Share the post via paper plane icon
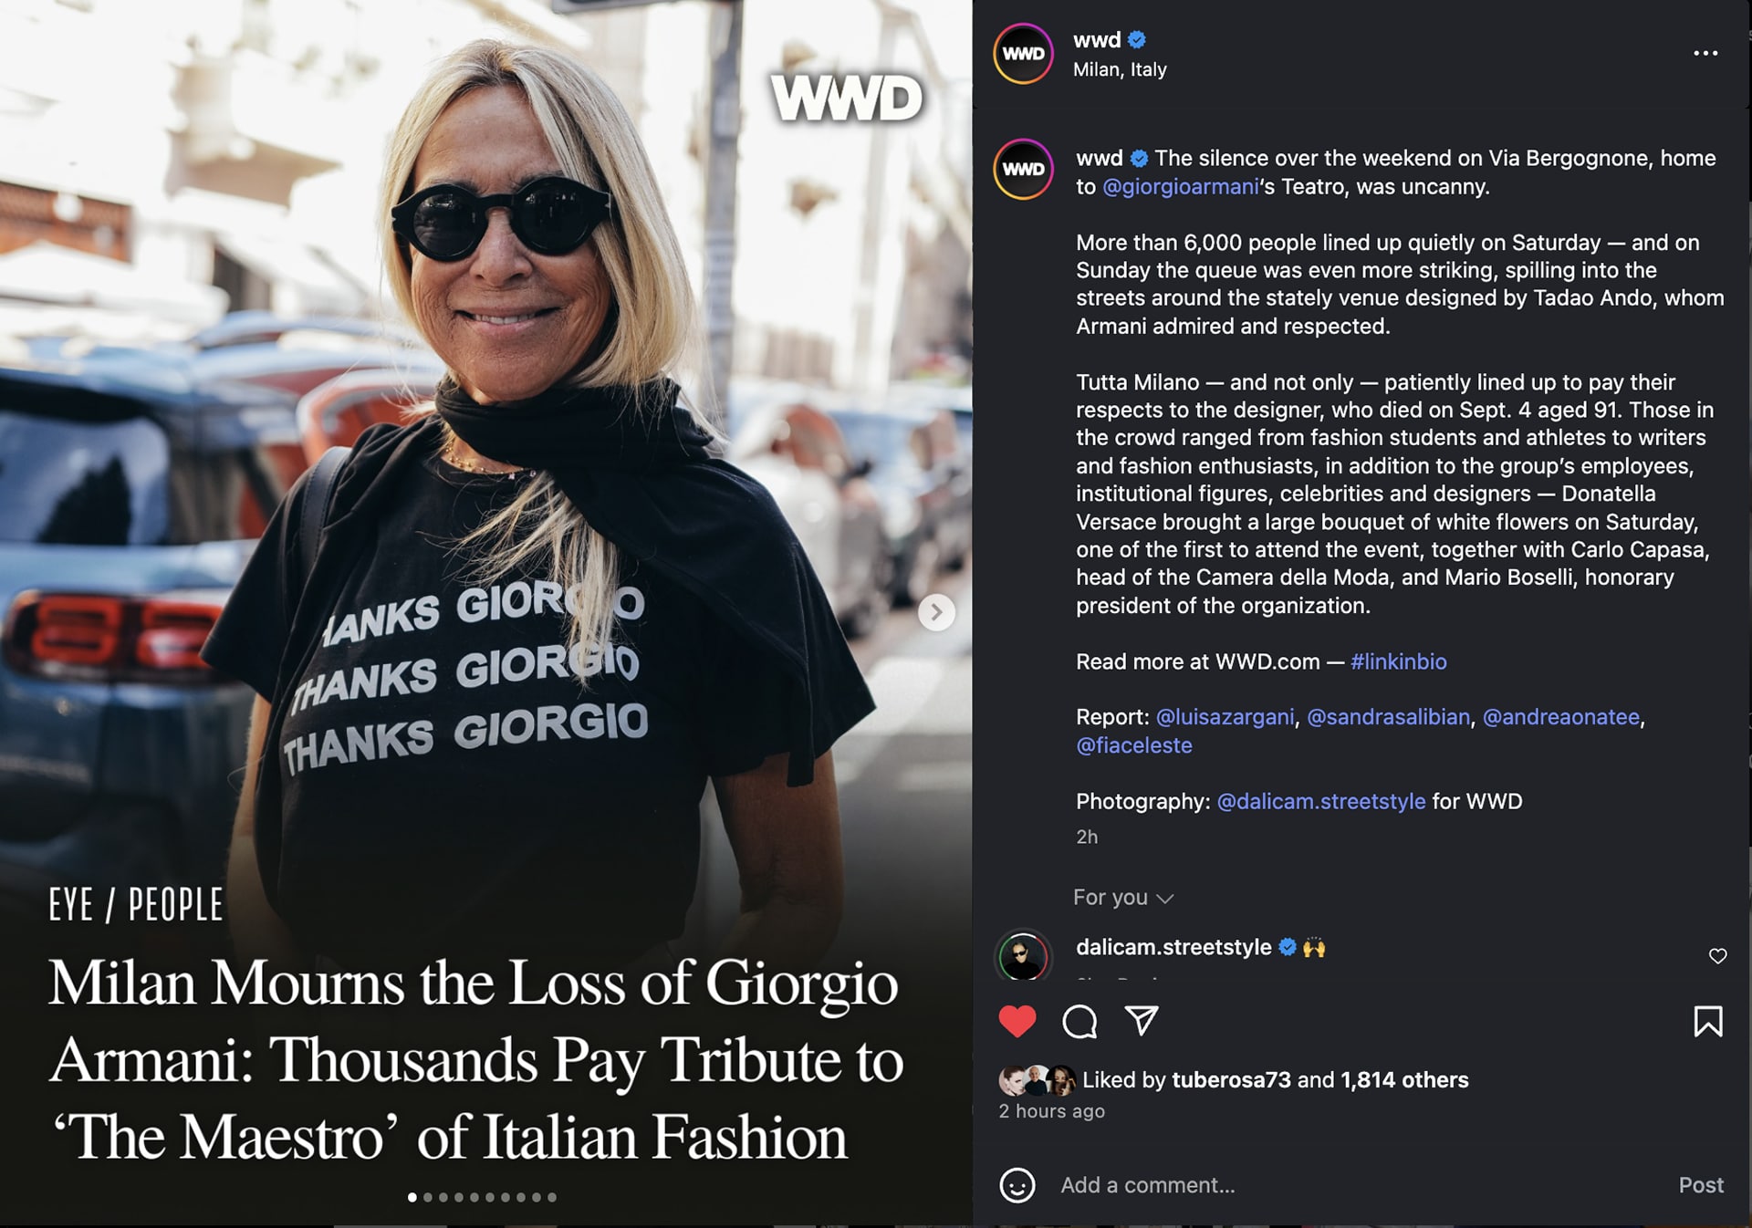 [1142, 1020]
